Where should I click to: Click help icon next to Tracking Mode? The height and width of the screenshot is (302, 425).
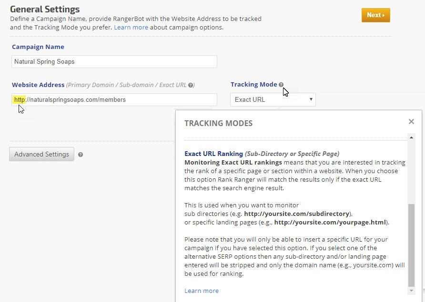coord(281,85)
